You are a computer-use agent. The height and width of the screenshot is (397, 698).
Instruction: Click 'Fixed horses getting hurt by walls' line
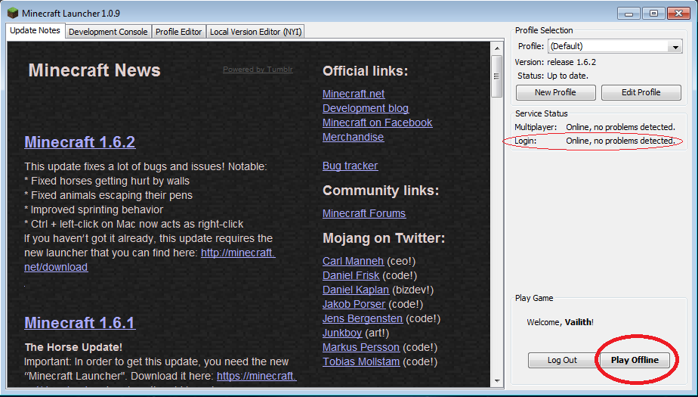pyautogui.click(x=107, y=181)
